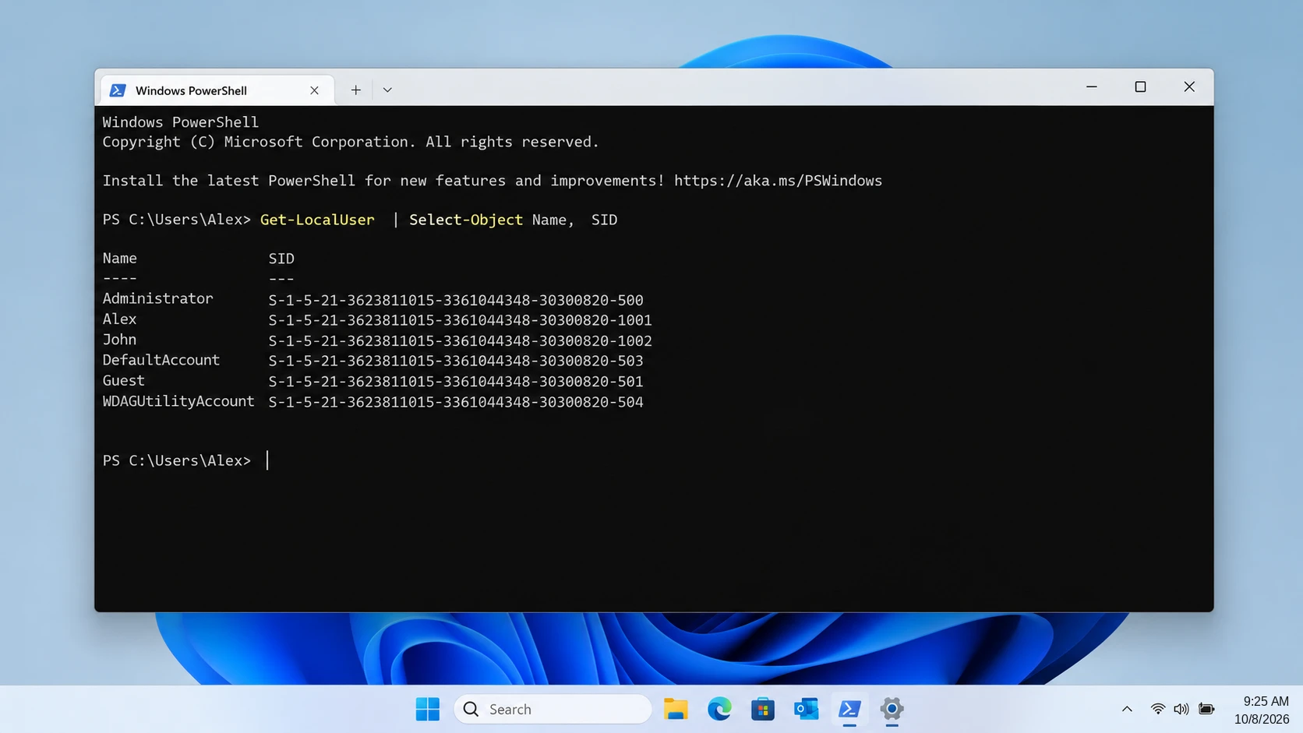Select the John account name

tap(119, 340)
